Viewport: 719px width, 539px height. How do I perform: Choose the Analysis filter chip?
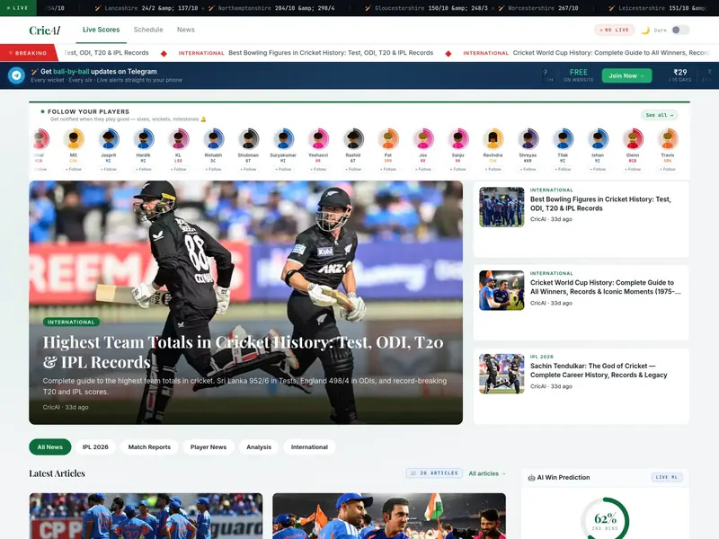pyautogui.click(x=259, y=446)
